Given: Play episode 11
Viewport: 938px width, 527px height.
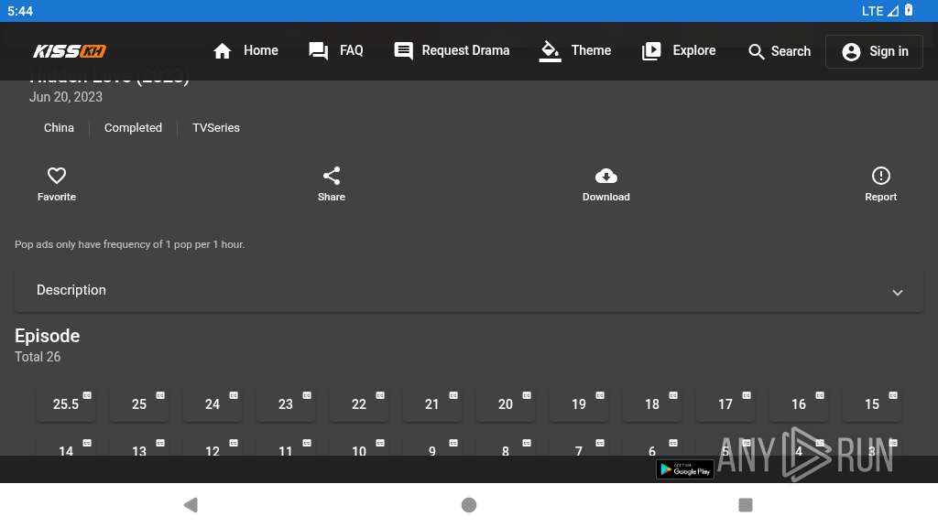Looking at the screenshot, I should tap(286, 446).
